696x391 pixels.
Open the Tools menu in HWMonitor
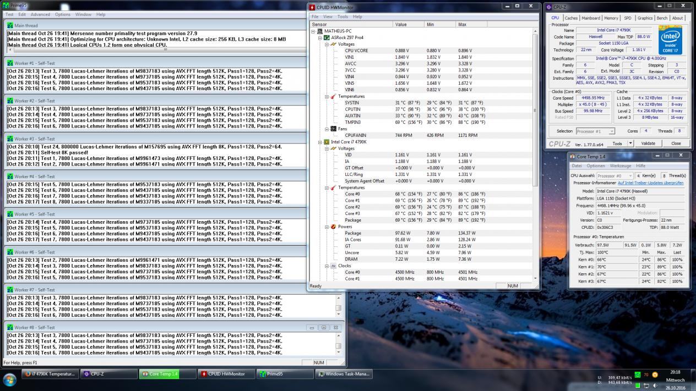(x=342, y=16)
